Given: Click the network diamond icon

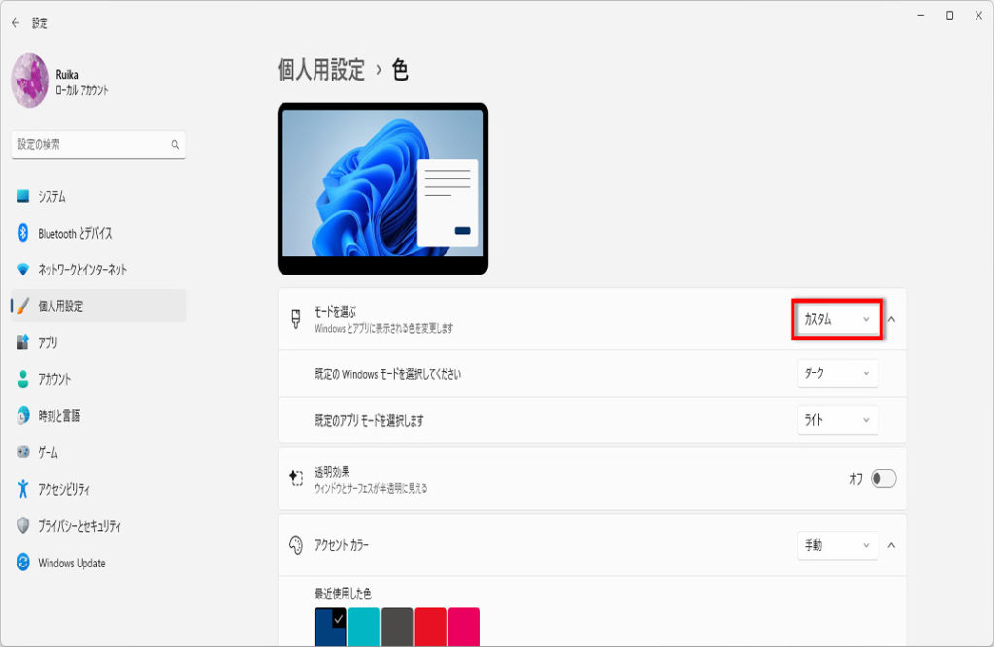Looking at the screenshot, I should [x=23, y=270].
